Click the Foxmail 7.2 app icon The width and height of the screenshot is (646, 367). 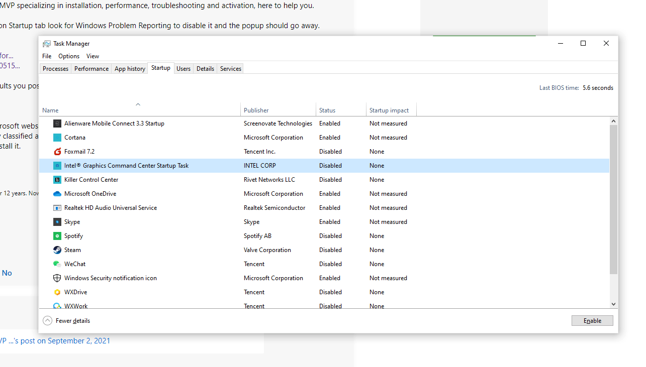(x=57, y=152)
